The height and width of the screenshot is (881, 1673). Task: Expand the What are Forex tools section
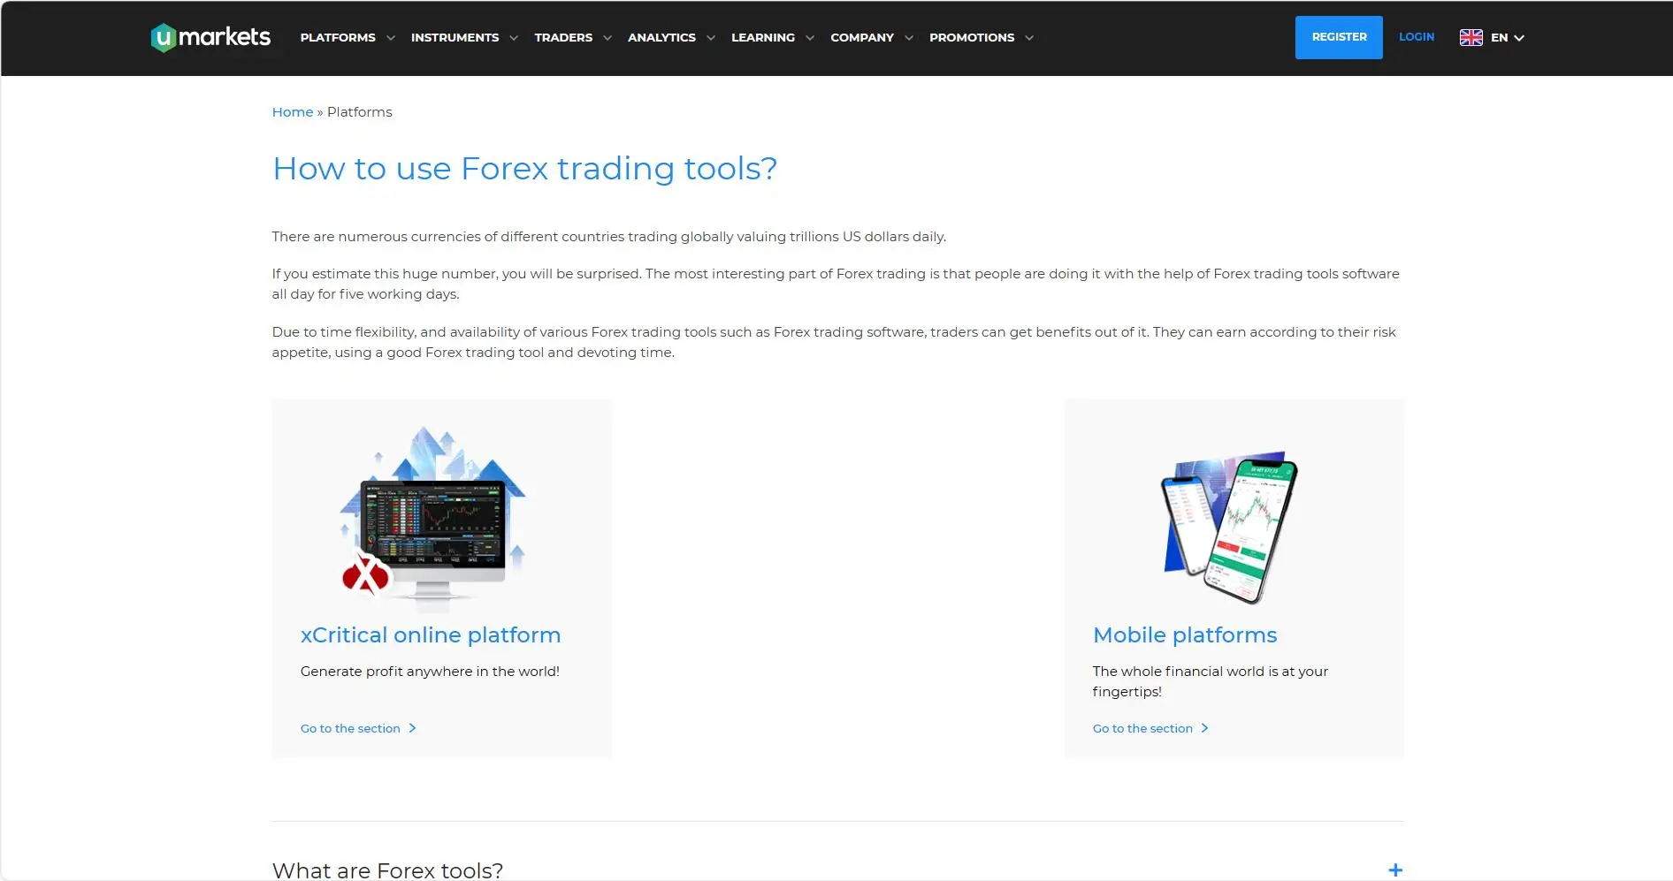click(837, 870)
